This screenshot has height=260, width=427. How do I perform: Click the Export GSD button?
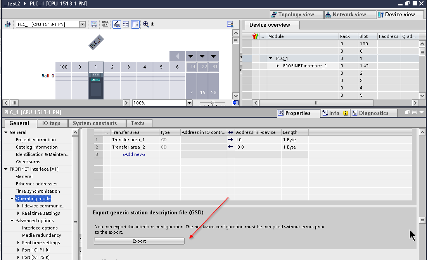click(139, 241)
